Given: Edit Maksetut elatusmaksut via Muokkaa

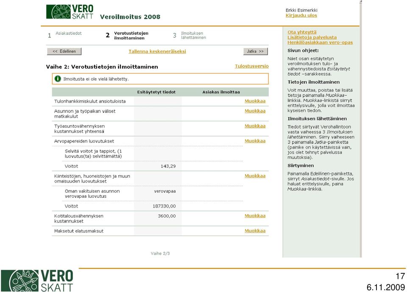Looking at the screenshot, I should pos(255,231).
